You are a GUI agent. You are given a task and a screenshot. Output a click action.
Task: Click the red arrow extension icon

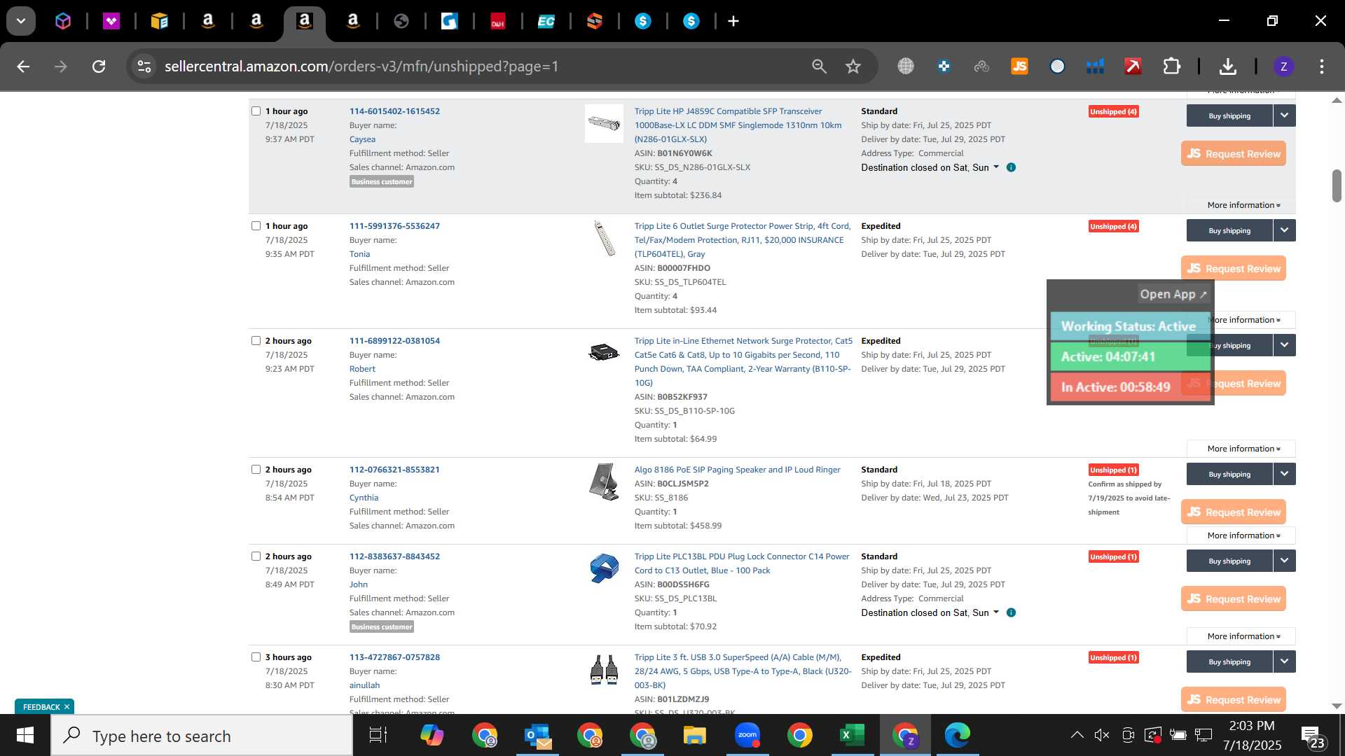tap(1133, 66)
